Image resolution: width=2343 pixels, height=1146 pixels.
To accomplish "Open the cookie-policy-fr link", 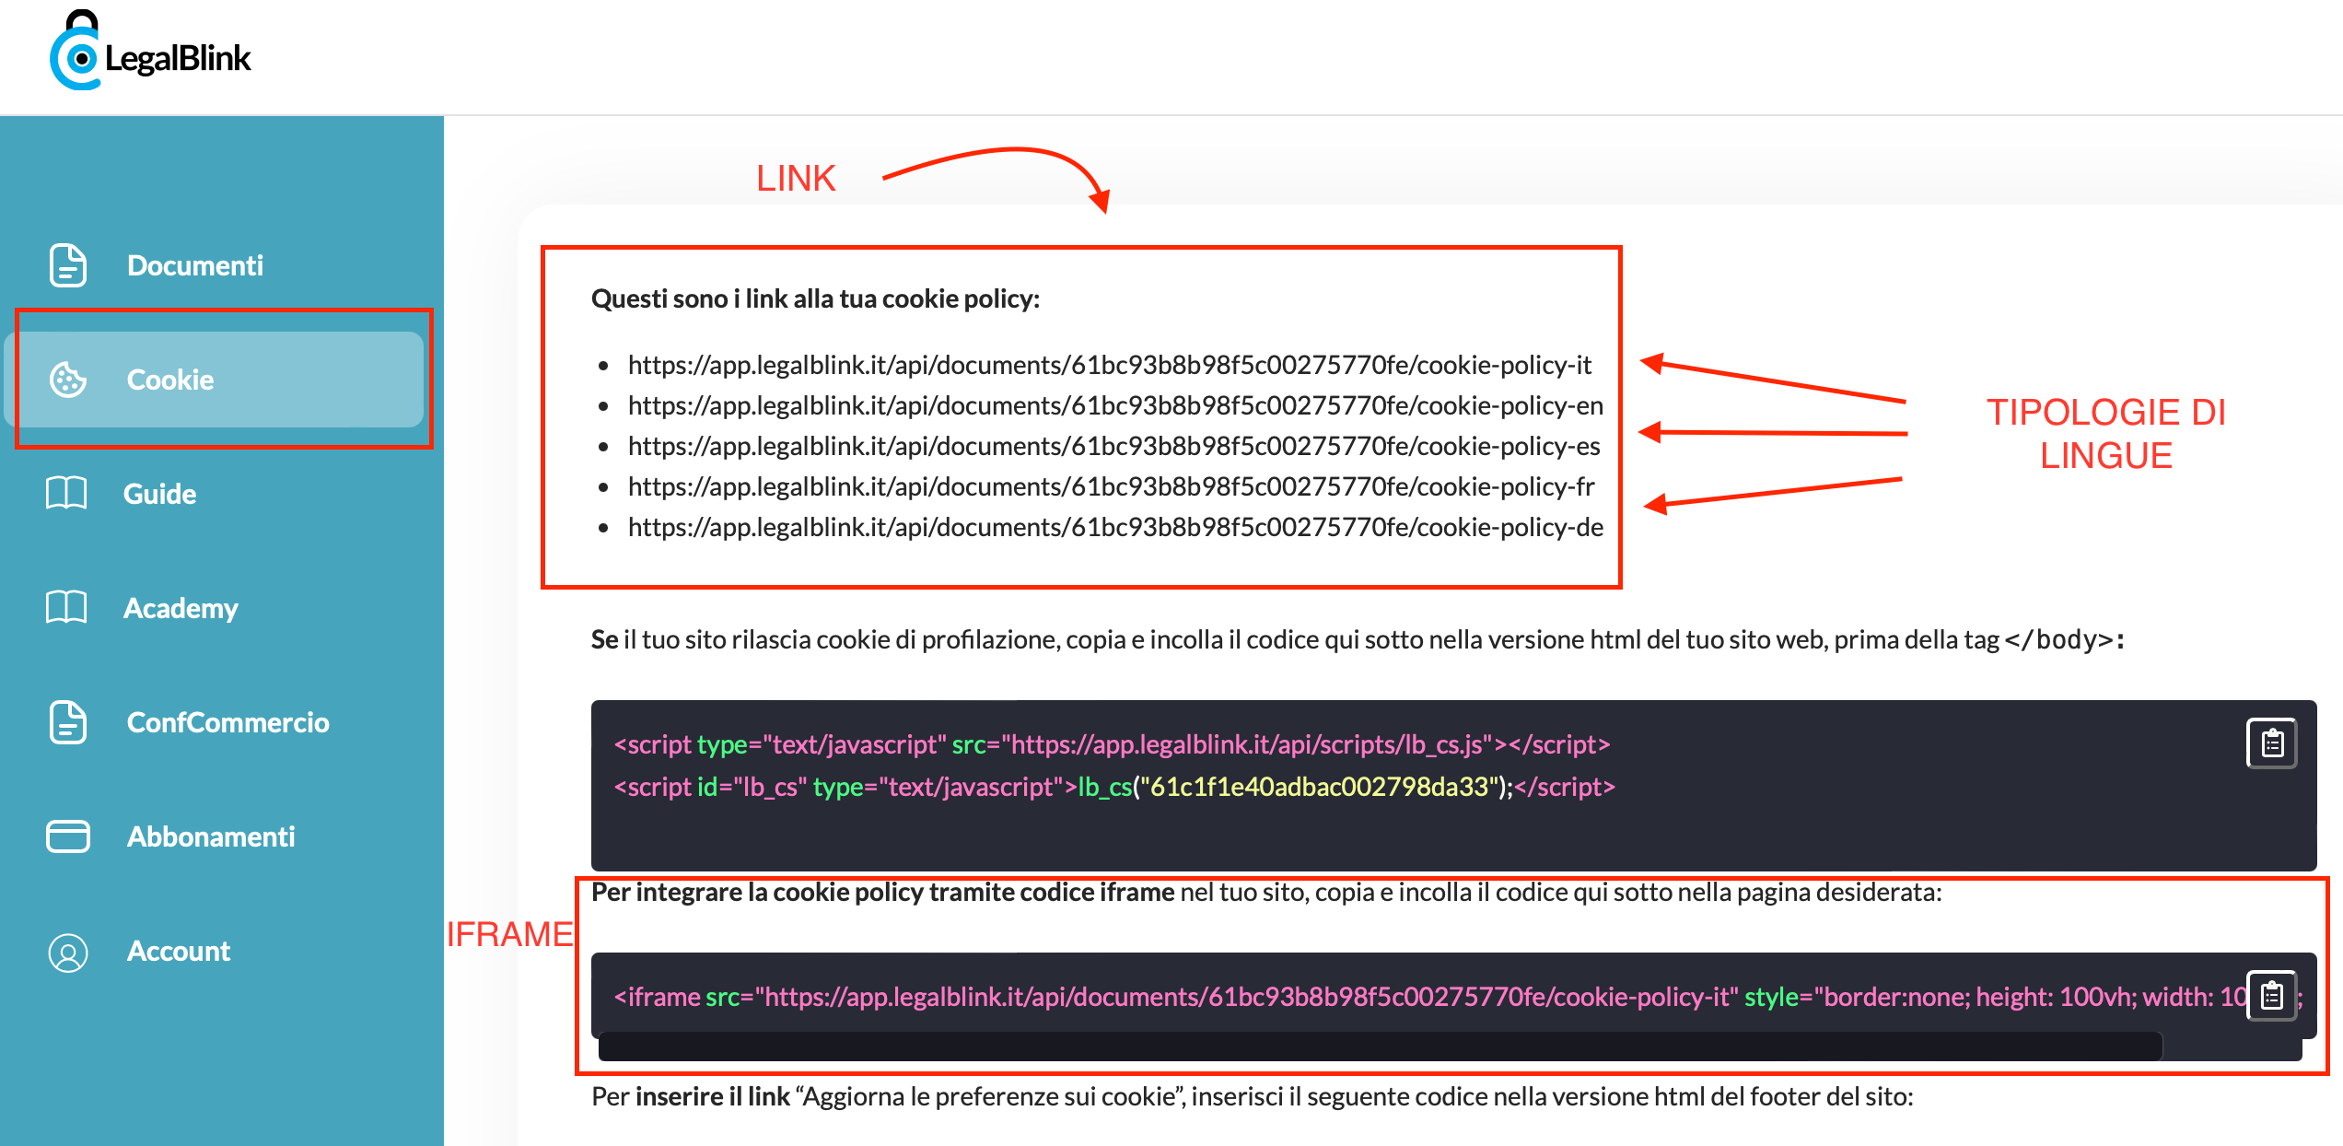I will click(x=1111, y=486).
